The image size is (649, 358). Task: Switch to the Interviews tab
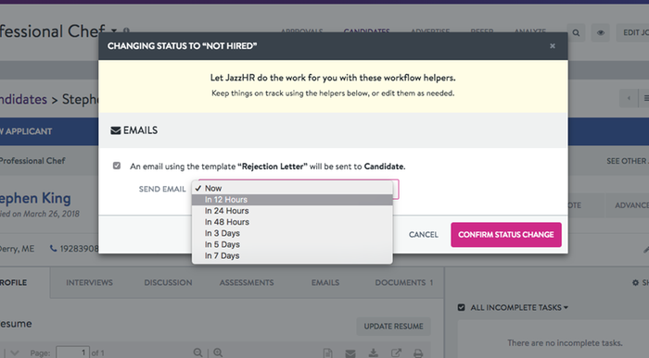pos(89,282)
